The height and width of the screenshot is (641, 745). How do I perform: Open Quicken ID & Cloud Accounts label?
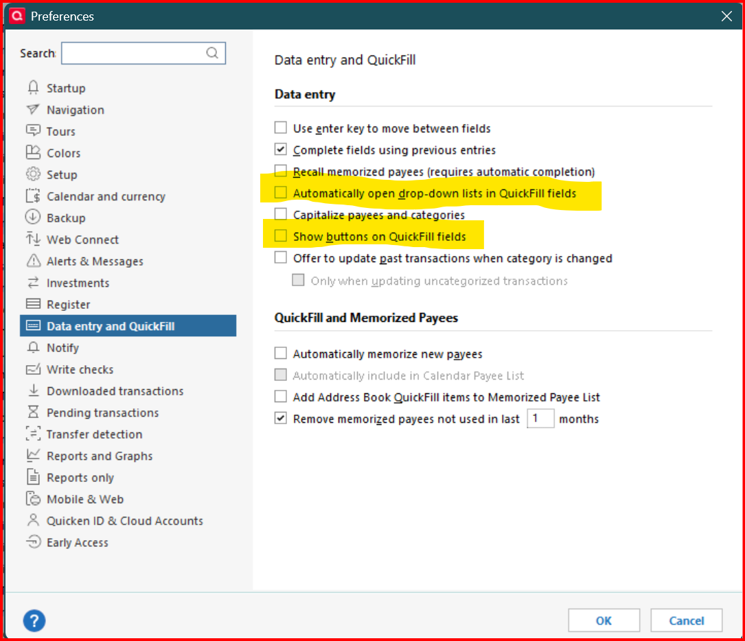click(124, 521)
